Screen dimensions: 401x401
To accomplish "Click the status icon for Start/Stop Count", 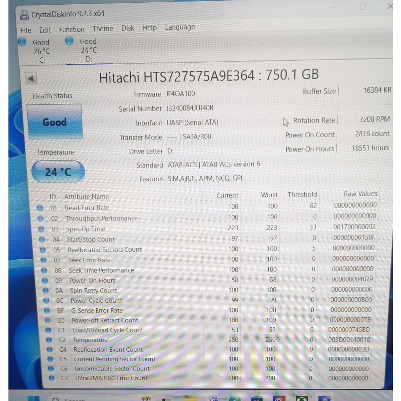I will (42, 239).
